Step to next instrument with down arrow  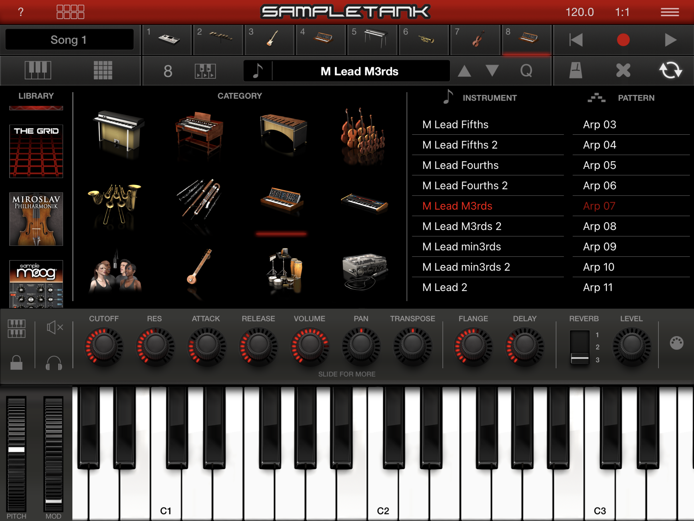coord(492,71)
